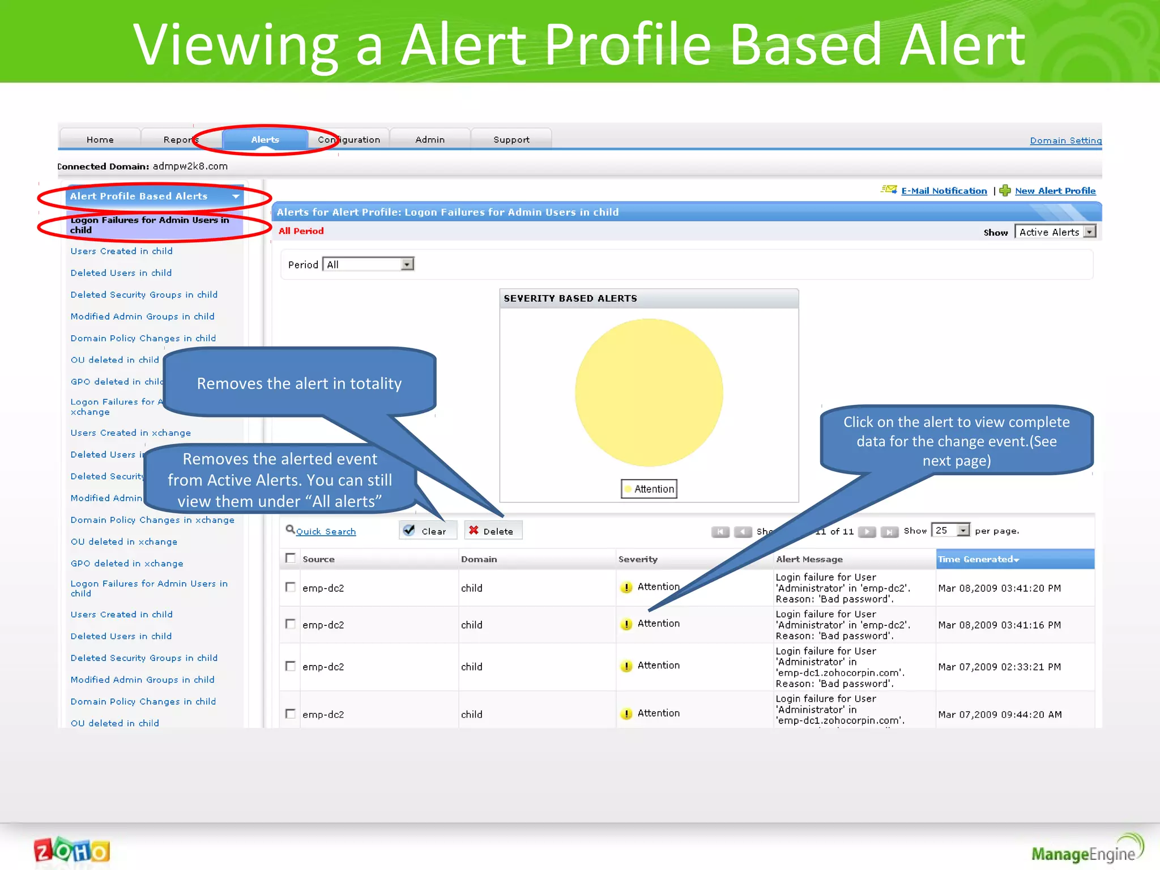
Task: Select first Domain Policy Changes in child
Action: coord(143,338)
